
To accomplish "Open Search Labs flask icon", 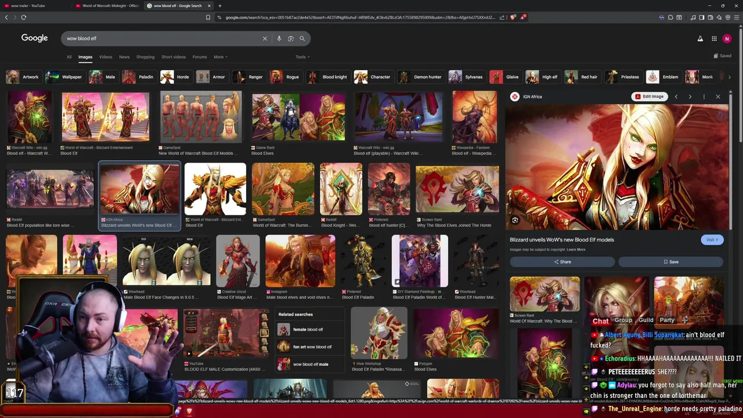I will [x=700, y=38].
